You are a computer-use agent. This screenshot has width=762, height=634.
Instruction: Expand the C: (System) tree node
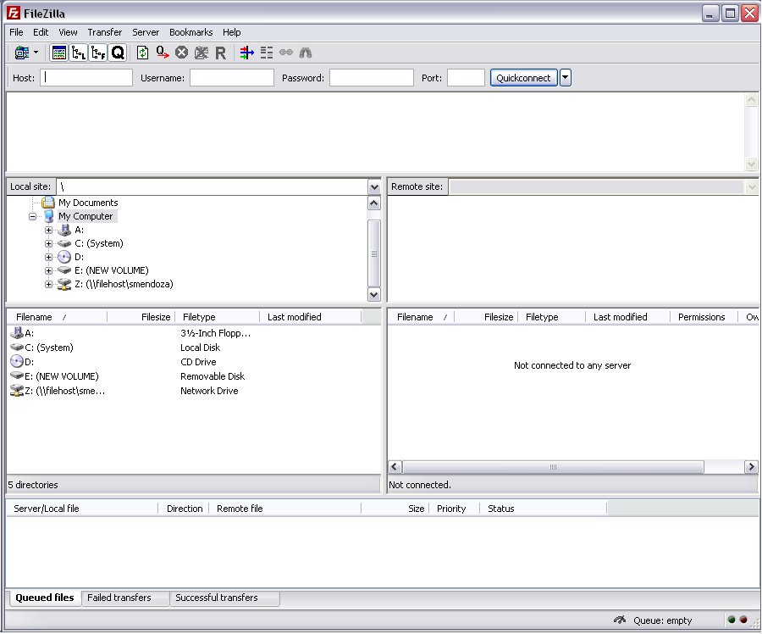click(x=48, y=244)
